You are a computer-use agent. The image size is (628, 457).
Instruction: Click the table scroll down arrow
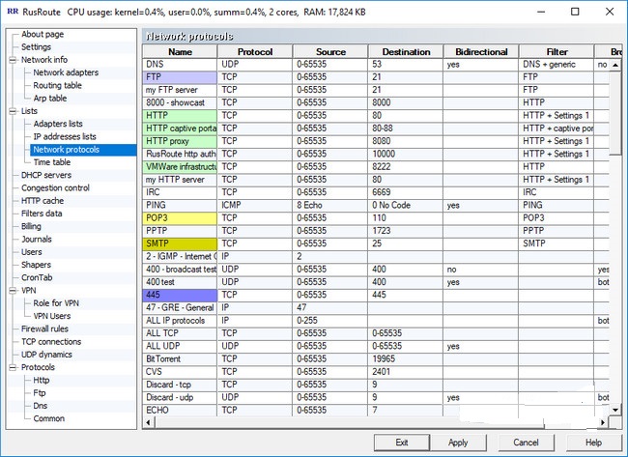pyautogui.click(x=615, y=410)
